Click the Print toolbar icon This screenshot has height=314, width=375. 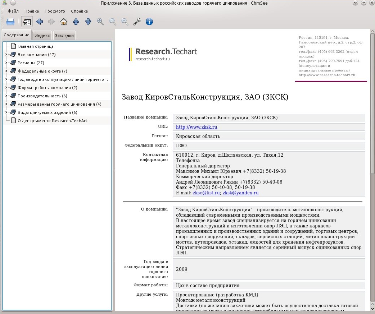click(10, 22)
